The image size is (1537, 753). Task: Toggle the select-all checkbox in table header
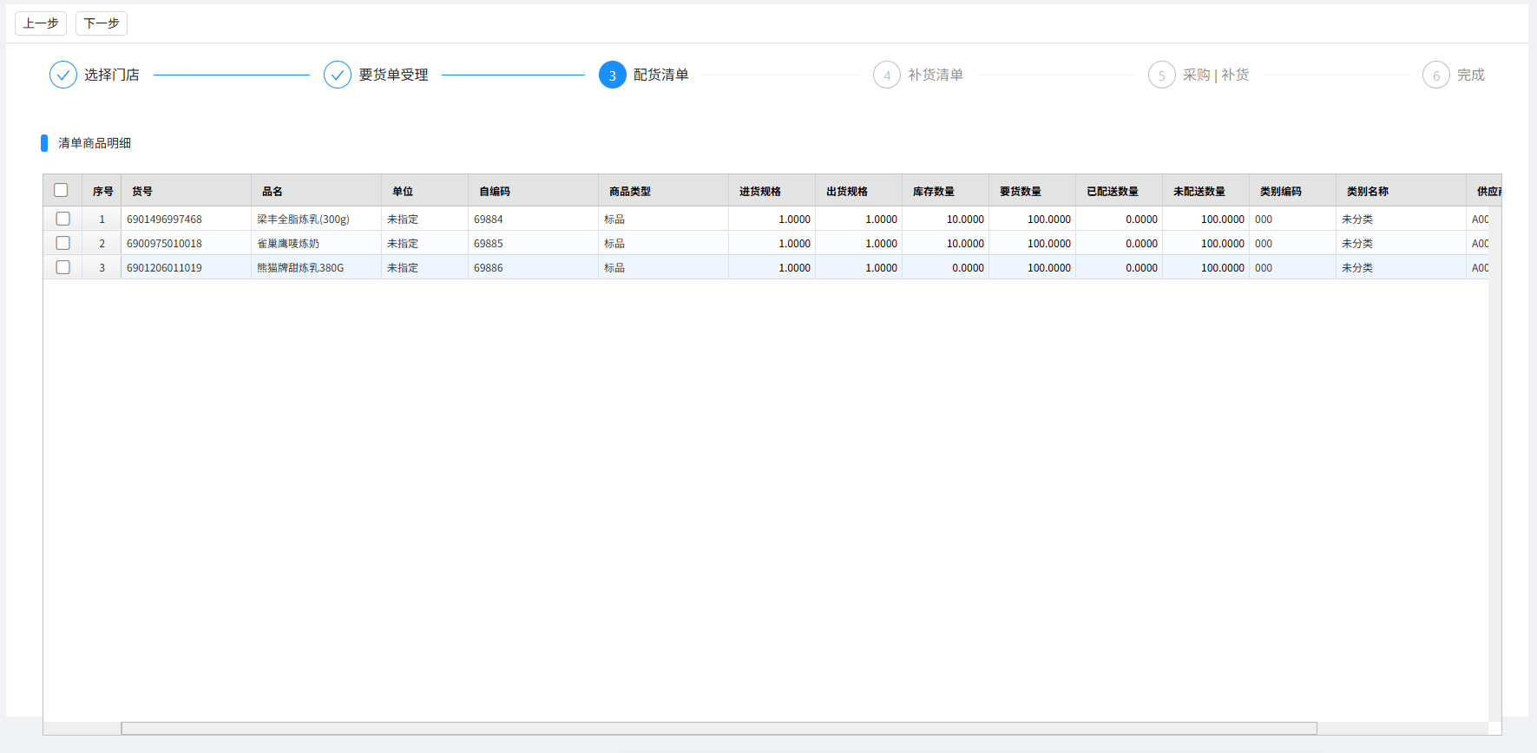pos(61,190)
